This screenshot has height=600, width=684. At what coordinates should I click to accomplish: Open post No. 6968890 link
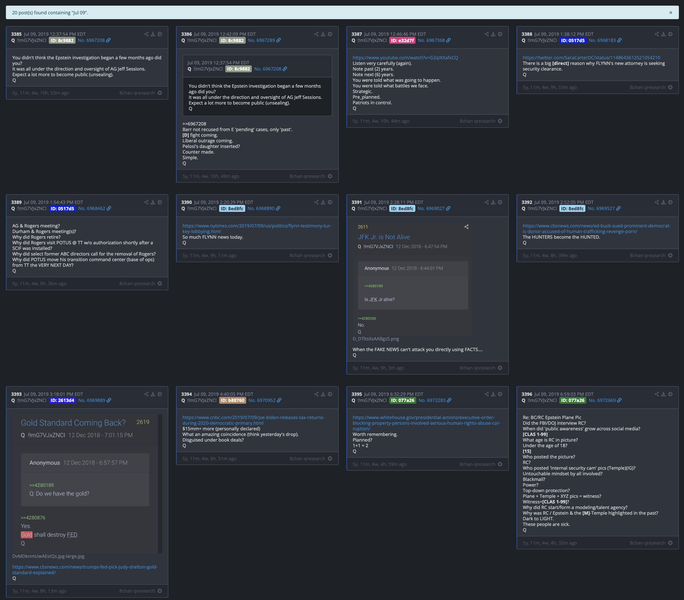261,208
